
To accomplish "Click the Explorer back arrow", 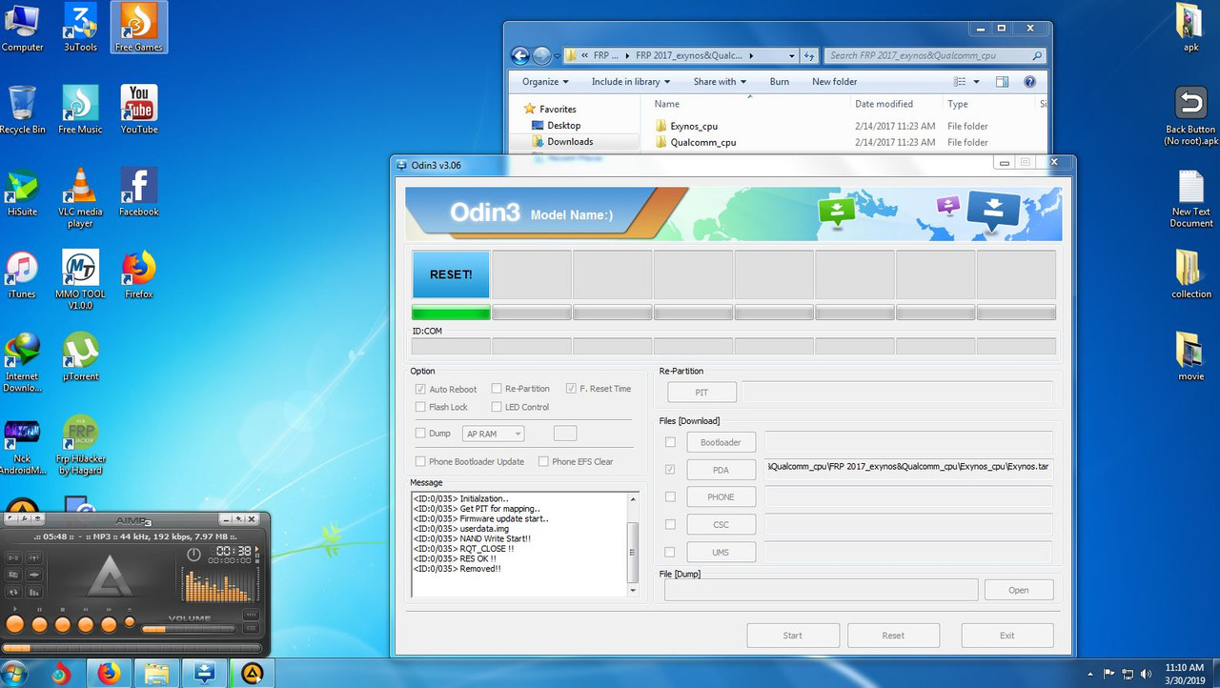I will point(519,55).
